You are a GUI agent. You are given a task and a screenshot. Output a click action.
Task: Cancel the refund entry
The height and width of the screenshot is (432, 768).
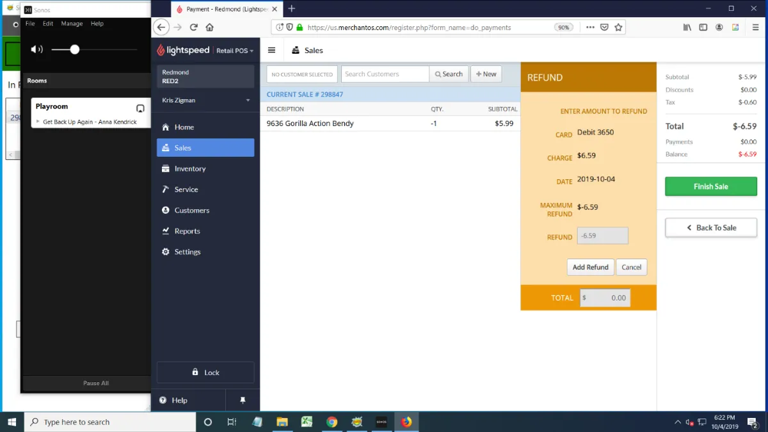point(632,268)
